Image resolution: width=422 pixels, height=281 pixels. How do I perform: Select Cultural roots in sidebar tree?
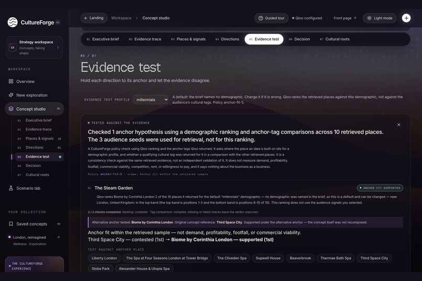pos(39,175)
